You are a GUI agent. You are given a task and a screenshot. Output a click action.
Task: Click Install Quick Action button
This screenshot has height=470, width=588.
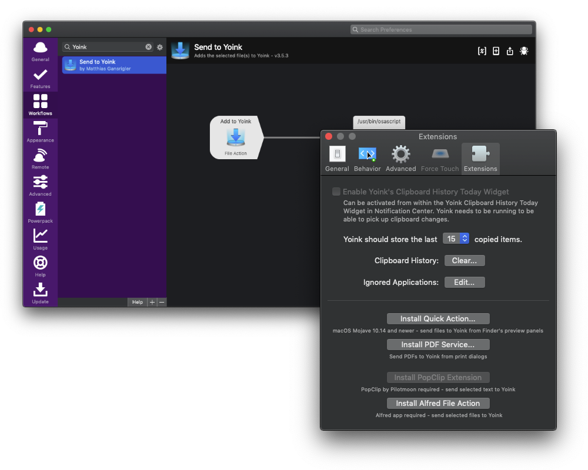(x=438, y=318)
